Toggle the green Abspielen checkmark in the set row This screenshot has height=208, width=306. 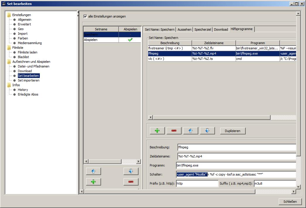[130, 40]
